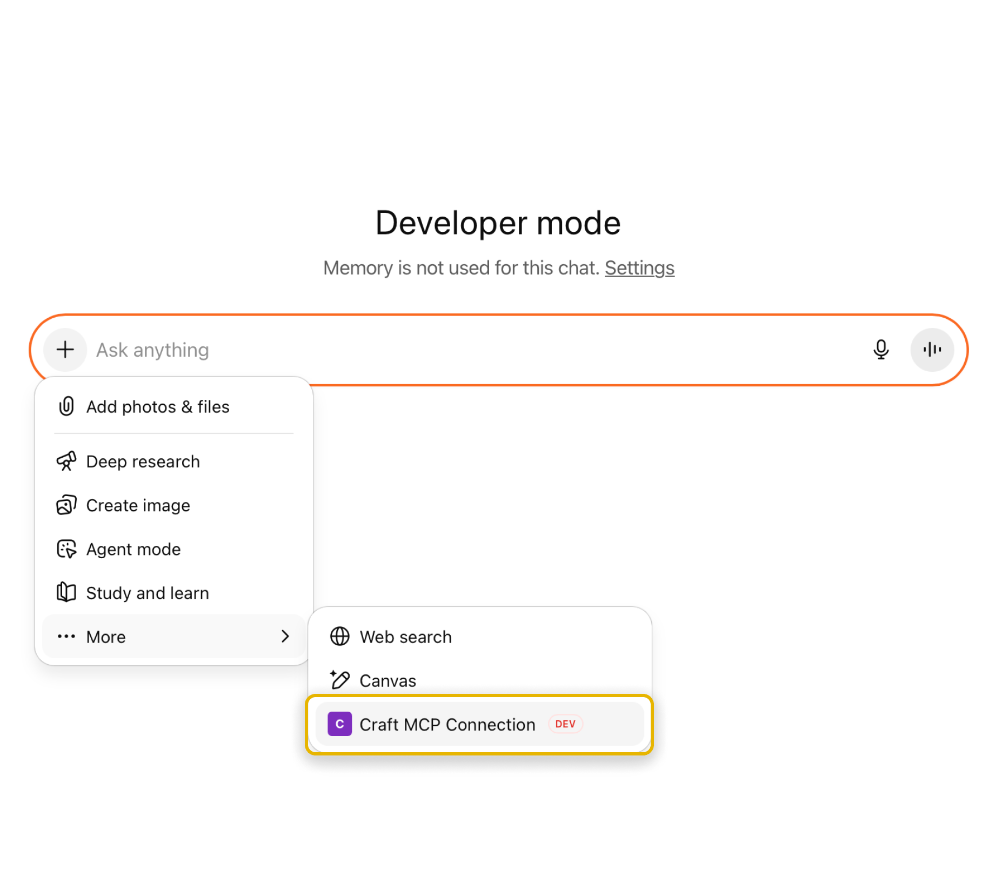Open memory Settings link
The image size is (989, 883).
pos(639,267)
